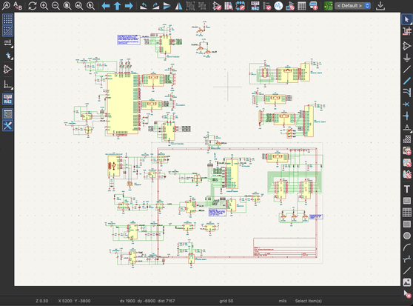This screenshot has width=413, height=306.
Task: Select the place power symbol tool
Action: (x=406, y=58)
